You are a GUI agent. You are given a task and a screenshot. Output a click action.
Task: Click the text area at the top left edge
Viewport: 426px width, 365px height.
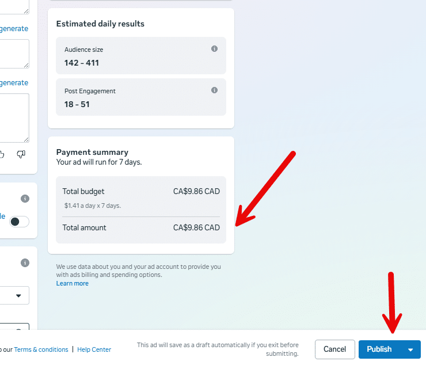coord(14,6)
